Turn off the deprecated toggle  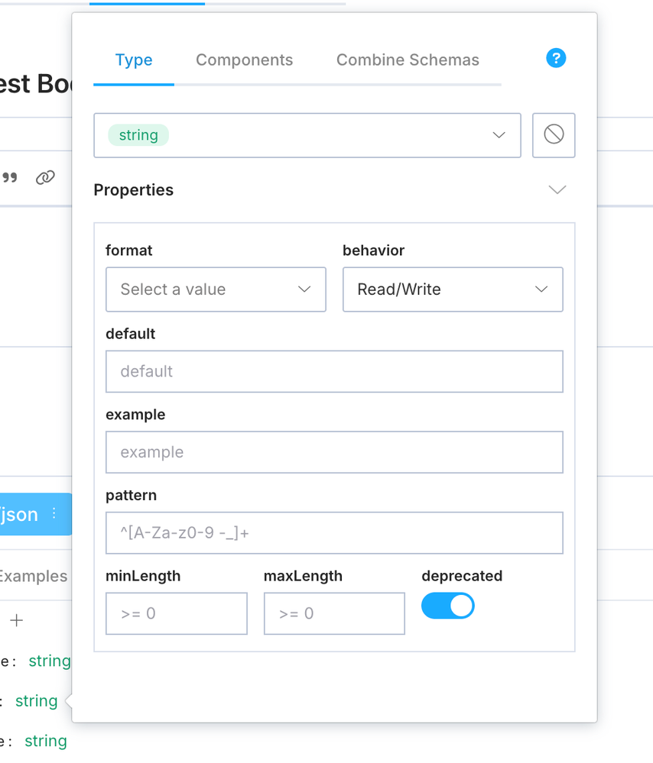coord(448,606)
